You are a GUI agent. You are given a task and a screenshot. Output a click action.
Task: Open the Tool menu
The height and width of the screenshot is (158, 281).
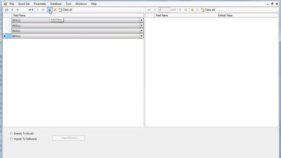pos(68,4)
